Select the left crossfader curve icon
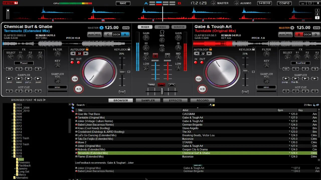321x180 pixels. tap(162, 85)
